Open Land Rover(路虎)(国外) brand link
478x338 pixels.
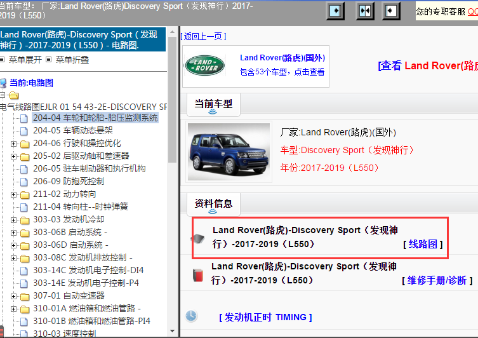(282, 58)
